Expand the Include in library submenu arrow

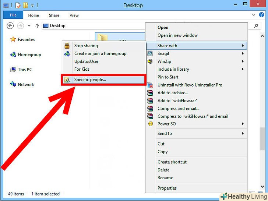tap(243, 69)
